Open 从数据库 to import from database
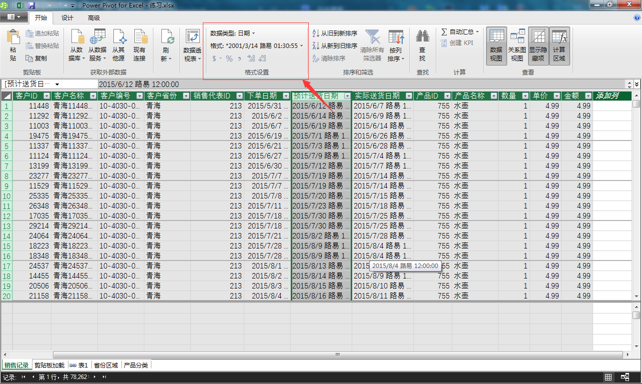Viewport: 642px width, 384px height. click(x=76, y=44)
